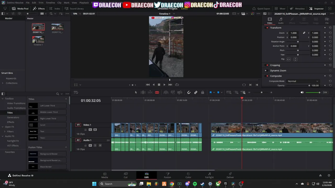Mute Audio 1 track with M
The height and width of the screenshot is (188, 335).
point(100,145)
